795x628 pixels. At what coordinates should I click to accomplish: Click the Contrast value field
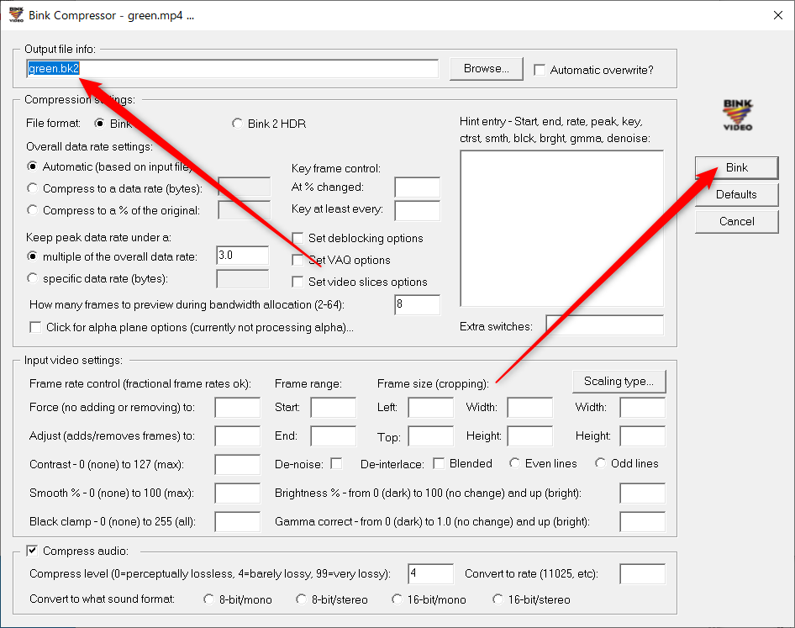tap(237, 464)
